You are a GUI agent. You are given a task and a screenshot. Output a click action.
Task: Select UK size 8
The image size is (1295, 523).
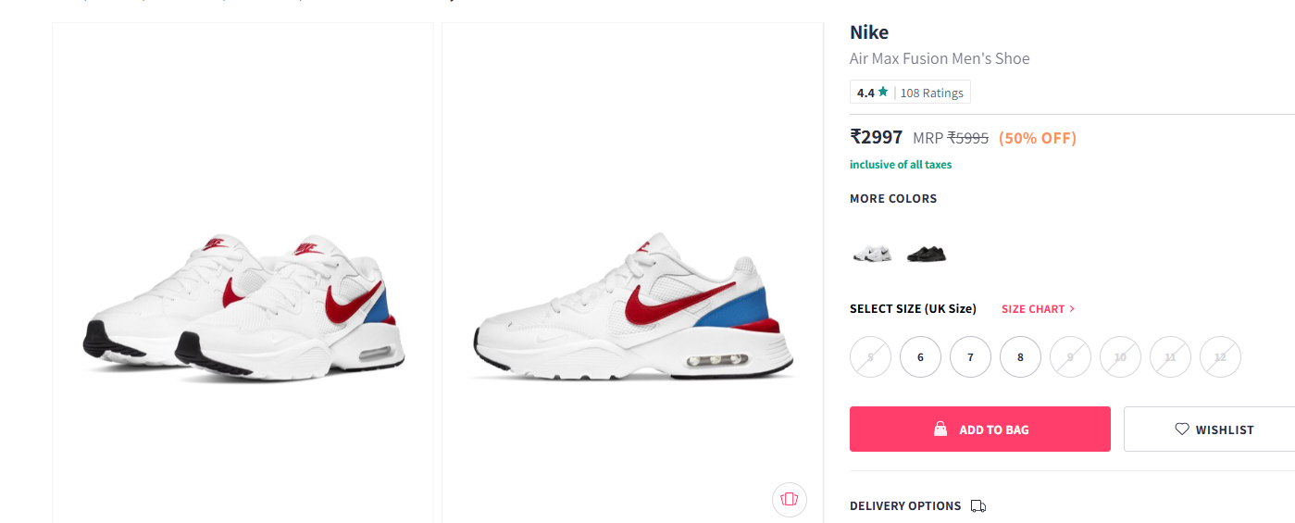(x=1020, y=357)
